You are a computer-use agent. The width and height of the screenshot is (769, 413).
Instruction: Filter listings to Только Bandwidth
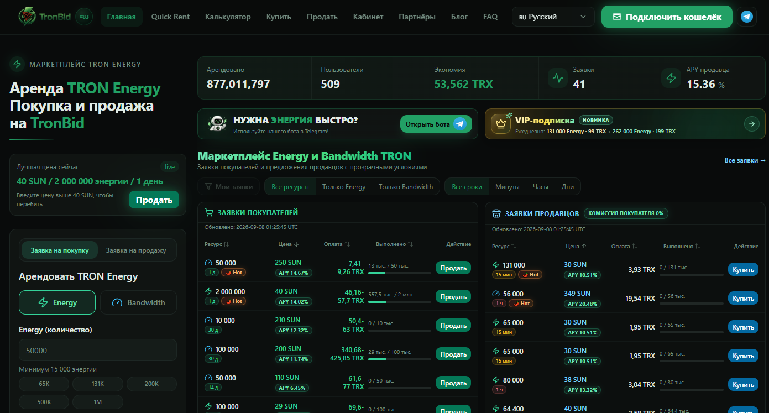tap(406, 186)
